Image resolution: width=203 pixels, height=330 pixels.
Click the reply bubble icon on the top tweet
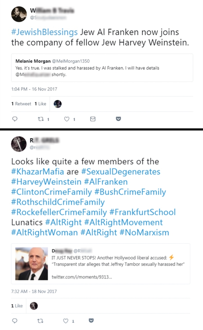[15, 119]
